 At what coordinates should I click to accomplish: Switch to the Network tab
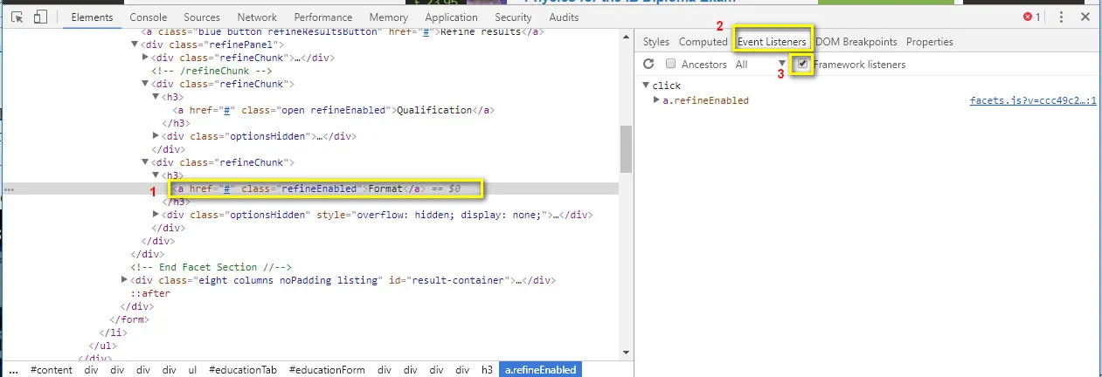257,17
